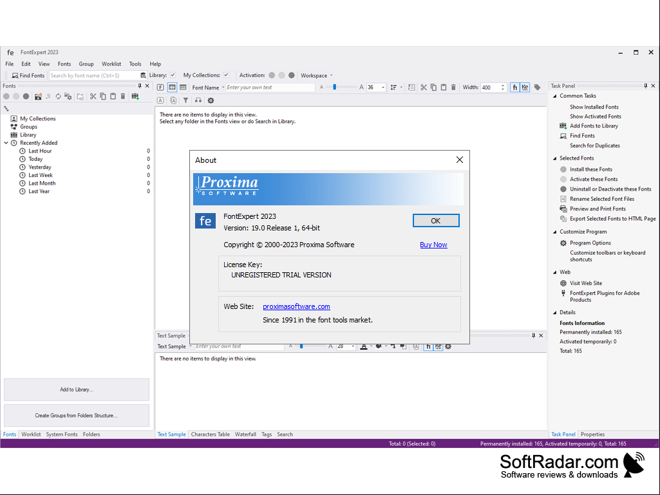Click the scissors cut icon in preview toolbar
This screenshot has width=660, height=495.
click(424, 87)
